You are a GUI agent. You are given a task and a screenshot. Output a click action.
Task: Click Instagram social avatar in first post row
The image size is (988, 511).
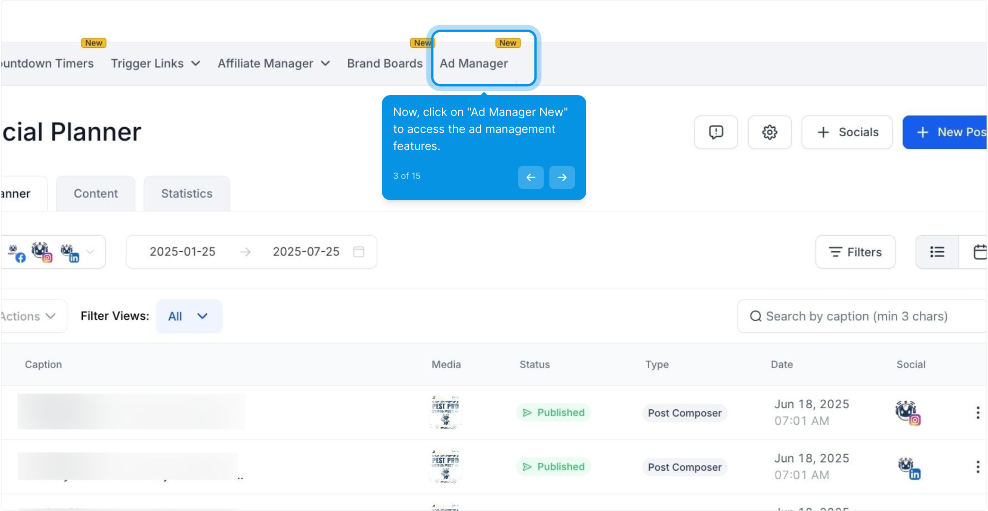coord(908,413)
